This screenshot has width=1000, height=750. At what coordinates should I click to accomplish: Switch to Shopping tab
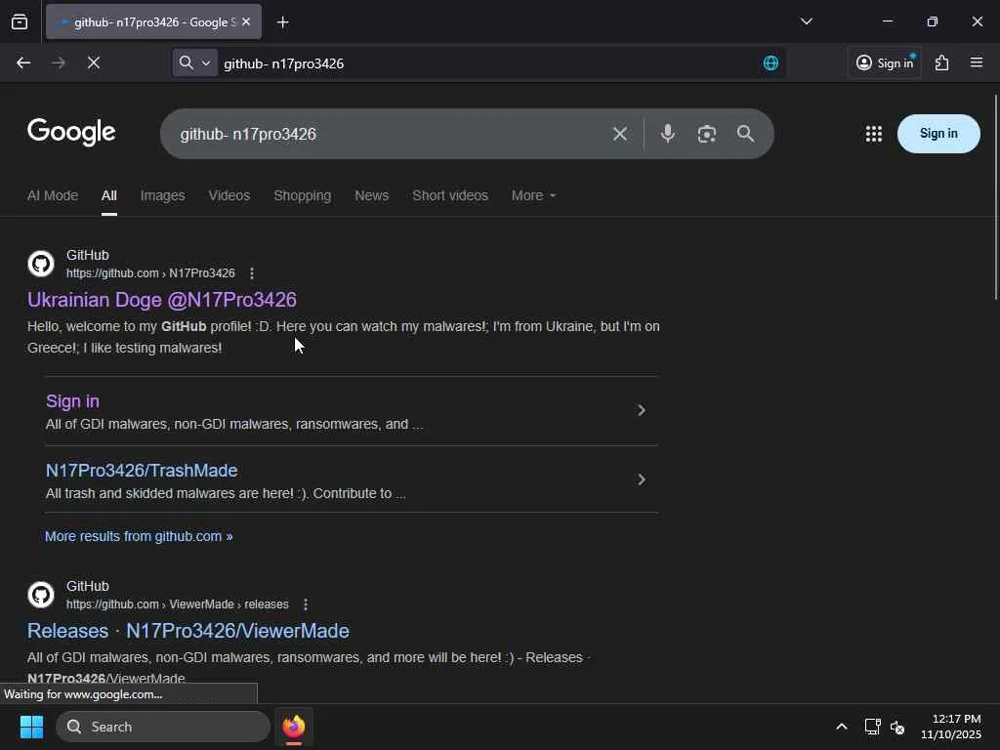(x=303, y=195)
